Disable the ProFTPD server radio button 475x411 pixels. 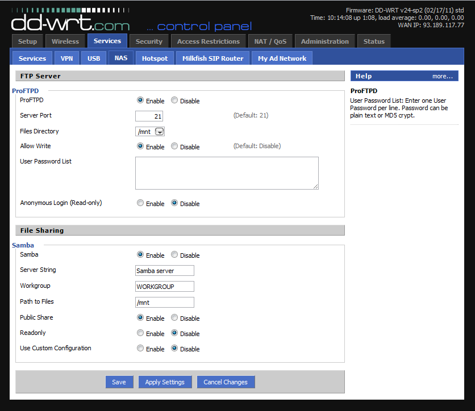[x=174, y=100]
